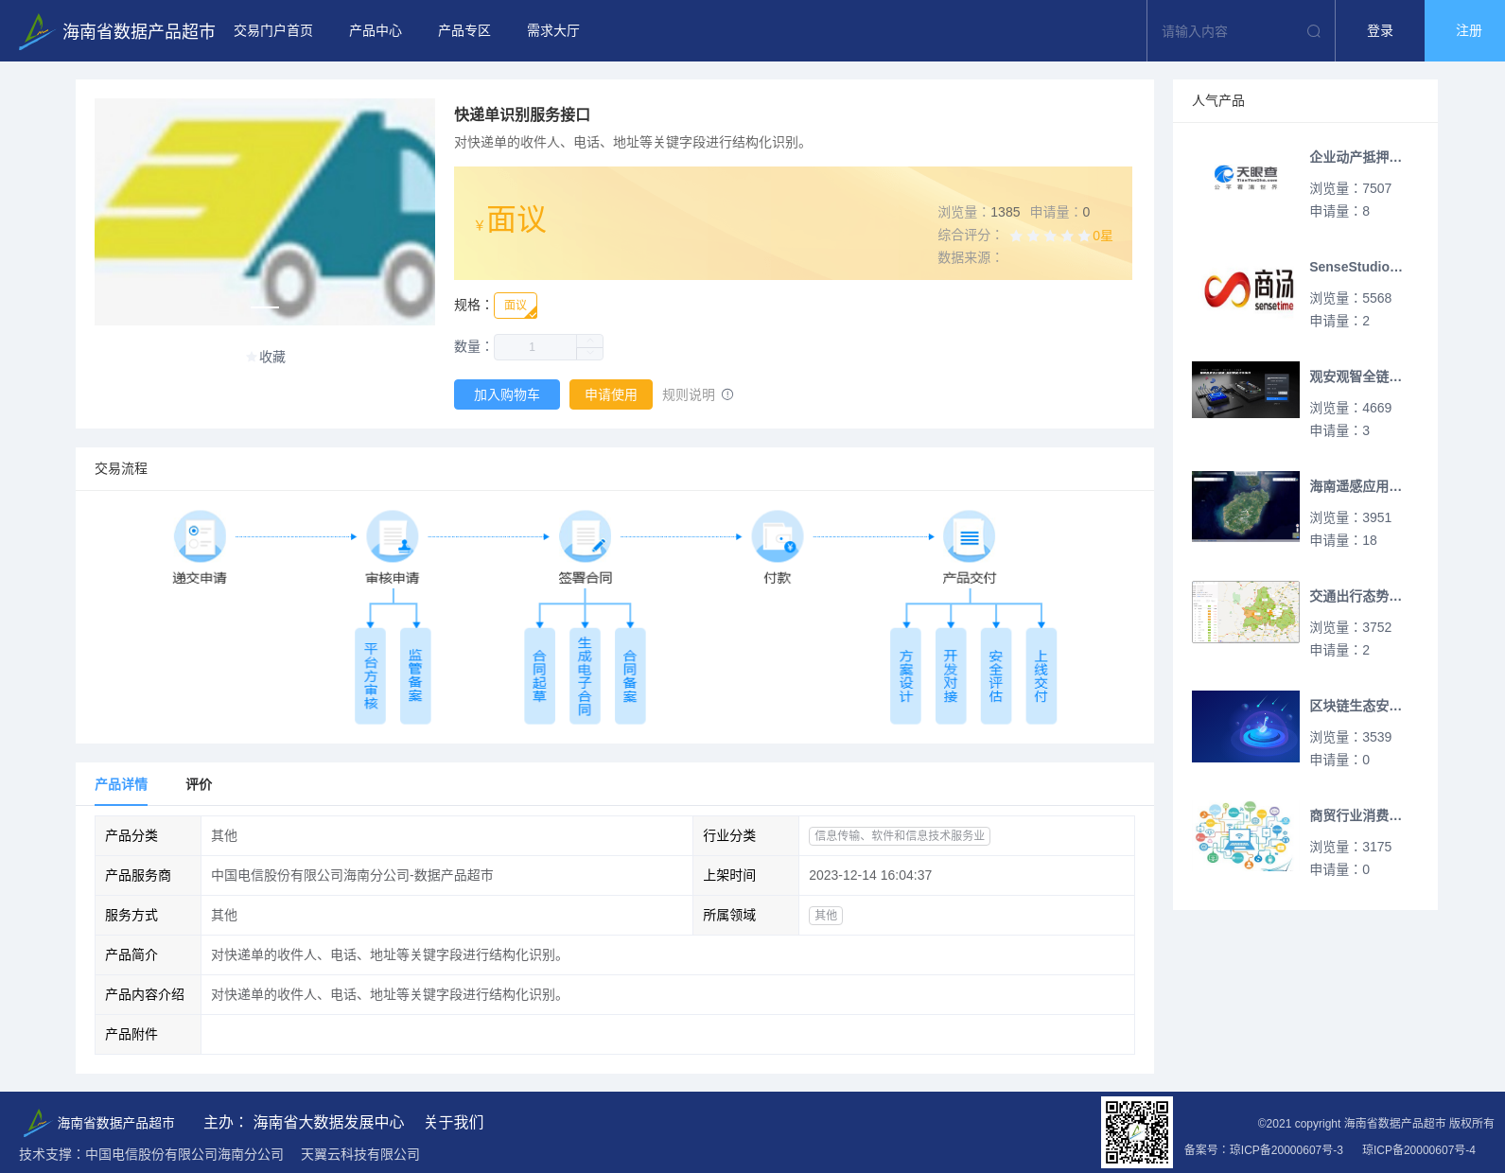Screen dimensions: 1505x1173
Task: Open 交易门户首页 in the nav bar
Action: coord(273,31)
